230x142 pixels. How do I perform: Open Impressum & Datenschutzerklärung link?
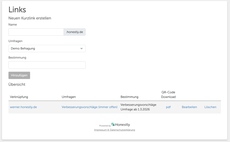click(114, 130)
